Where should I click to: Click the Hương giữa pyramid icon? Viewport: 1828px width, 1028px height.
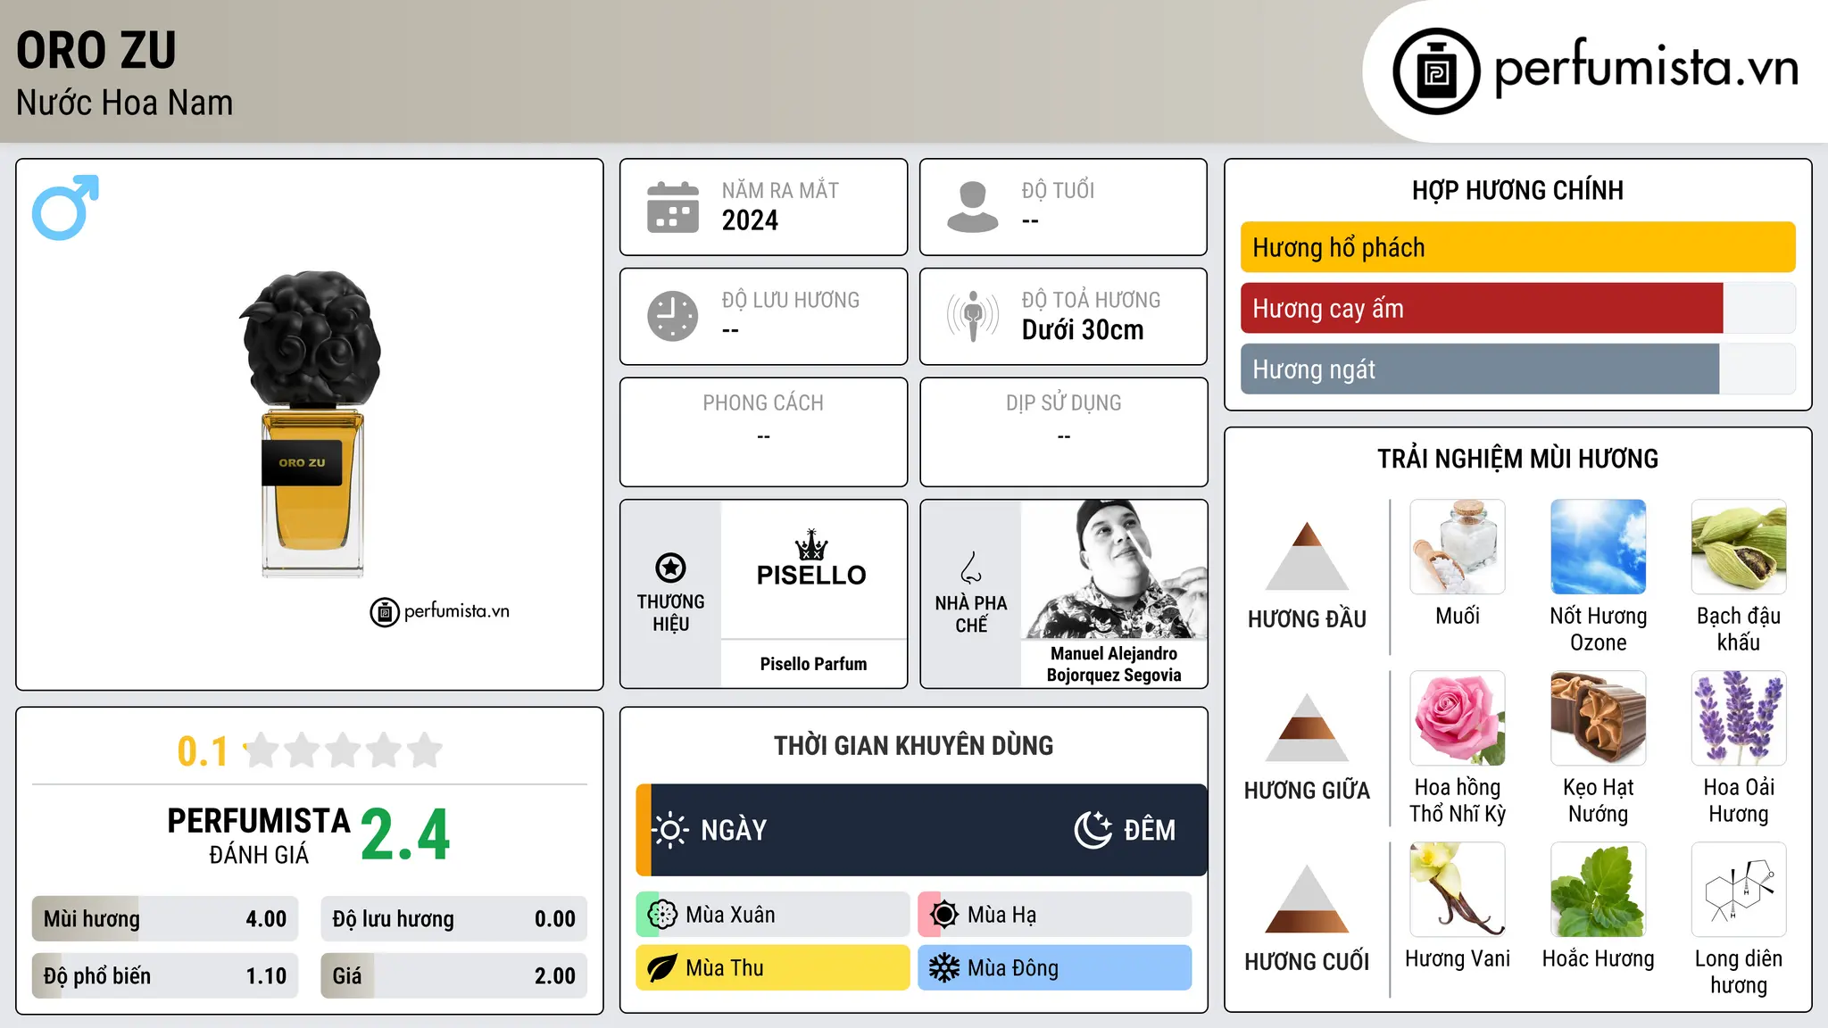1307,726
